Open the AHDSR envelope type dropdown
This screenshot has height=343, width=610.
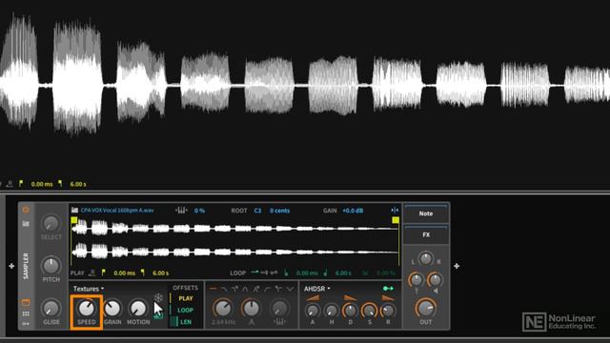click(x=317, y=289)
